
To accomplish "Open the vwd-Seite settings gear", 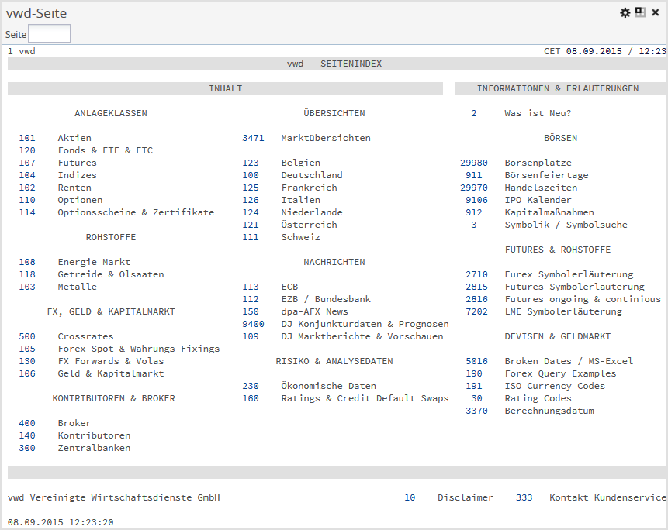I will [625, 12].
